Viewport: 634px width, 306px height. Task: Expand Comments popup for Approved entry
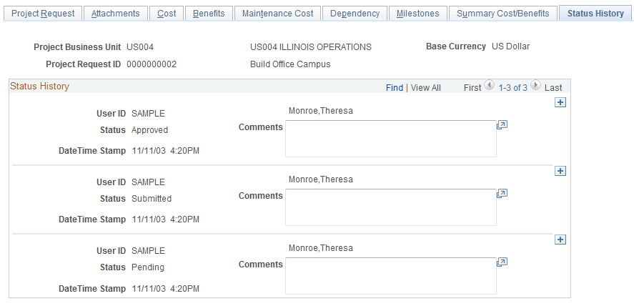click(502, 125)
